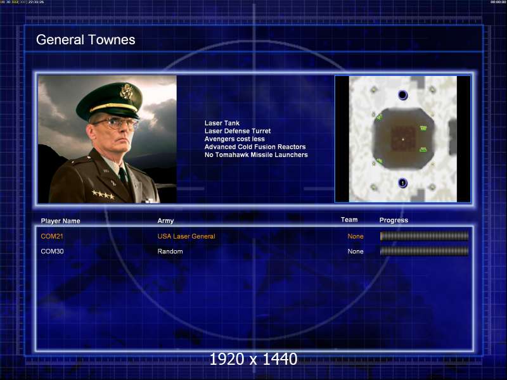Click the '22:31:26' timestamp at top left
This screenshot has width=507, height=380.
pos(36,2)
